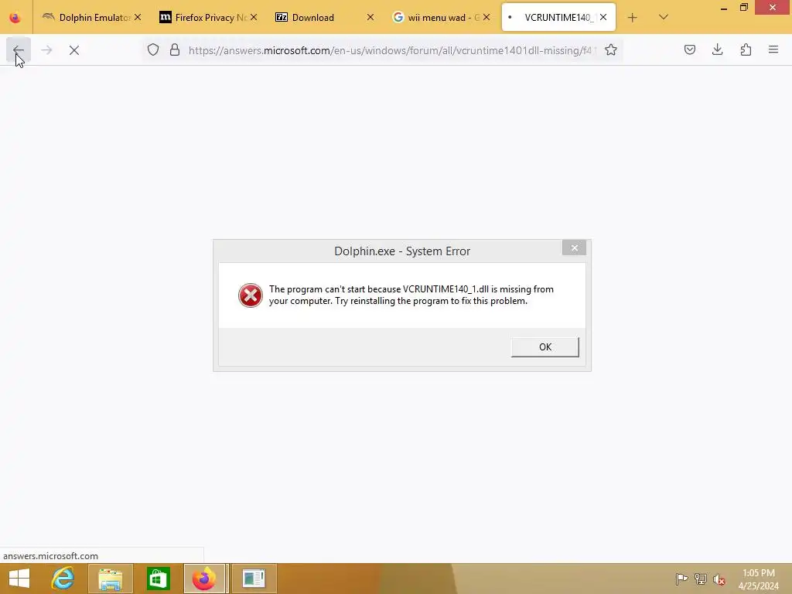
Task: Open File Explorer from the taskbar
Action: 111,579
